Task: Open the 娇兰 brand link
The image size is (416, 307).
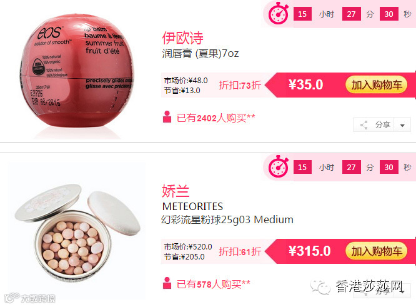Action: 176,191
